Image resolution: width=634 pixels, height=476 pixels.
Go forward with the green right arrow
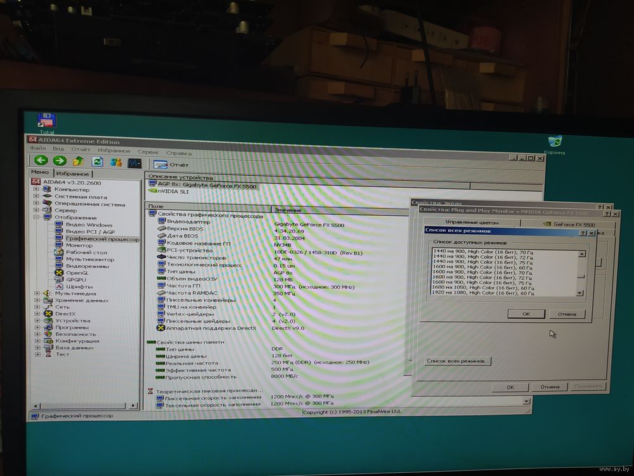pyautogui.click(x=60, y=161)
